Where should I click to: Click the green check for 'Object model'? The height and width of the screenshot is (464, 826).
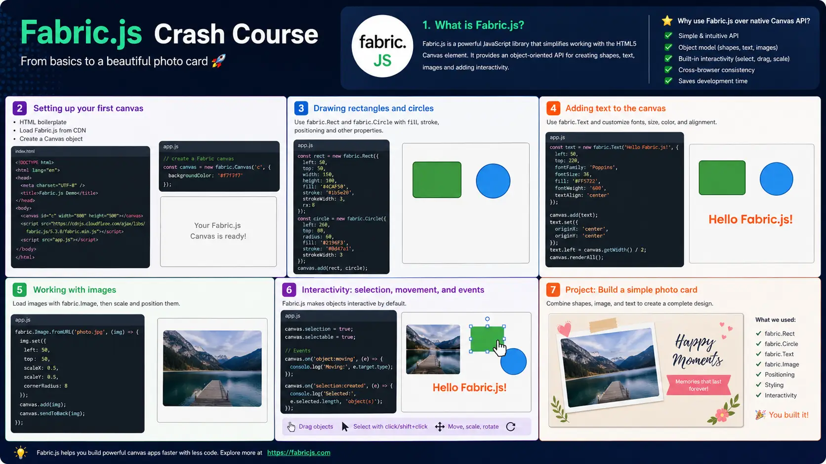tap(668, 47)
